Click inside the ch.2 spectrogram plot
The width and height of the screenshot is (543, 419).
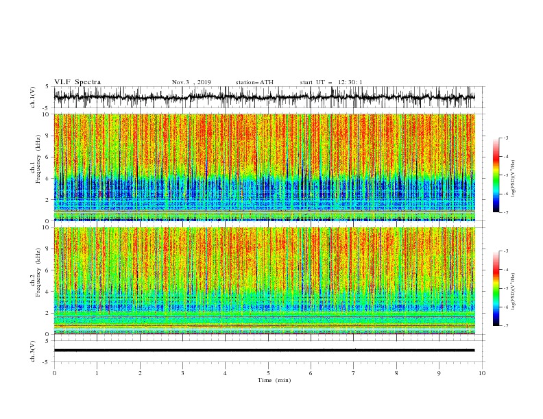(265, 281)
